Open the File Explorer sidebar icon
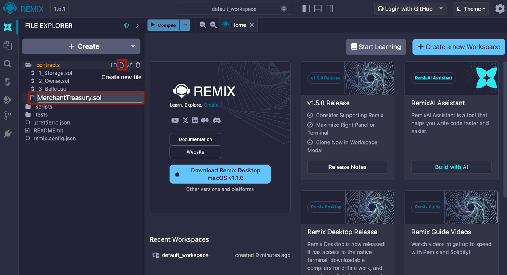The image size is (507, 275). coord(8,45)
